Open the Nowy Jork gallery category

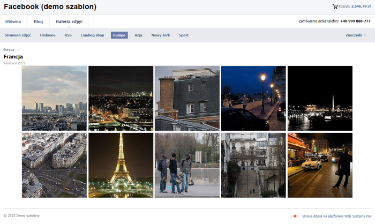tap(161, 35)
